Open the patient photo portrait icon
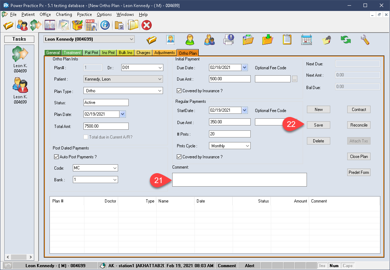390x270 pixels. (x=171, y=40)
